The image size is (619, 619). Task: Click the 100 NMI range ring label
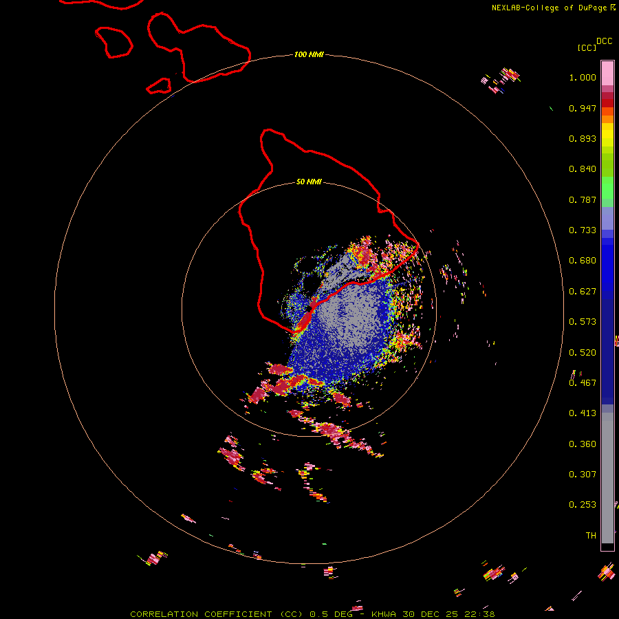(309, 54)
